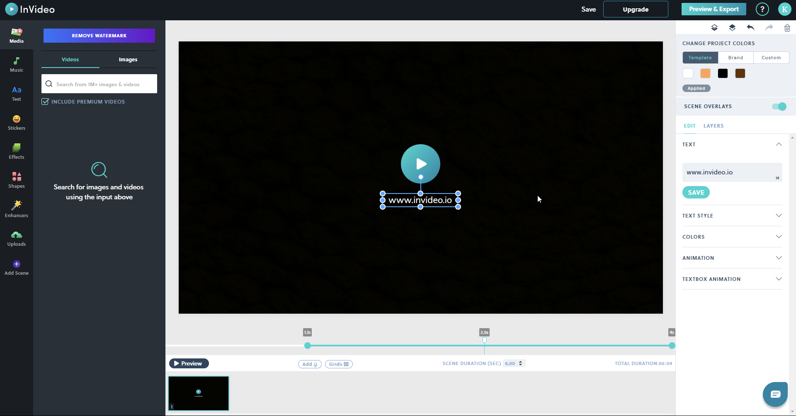Image resolution: width=796 pixels, height=416 pixels.
Task: Switch to the Edit tab
Action: click(690, 126)
